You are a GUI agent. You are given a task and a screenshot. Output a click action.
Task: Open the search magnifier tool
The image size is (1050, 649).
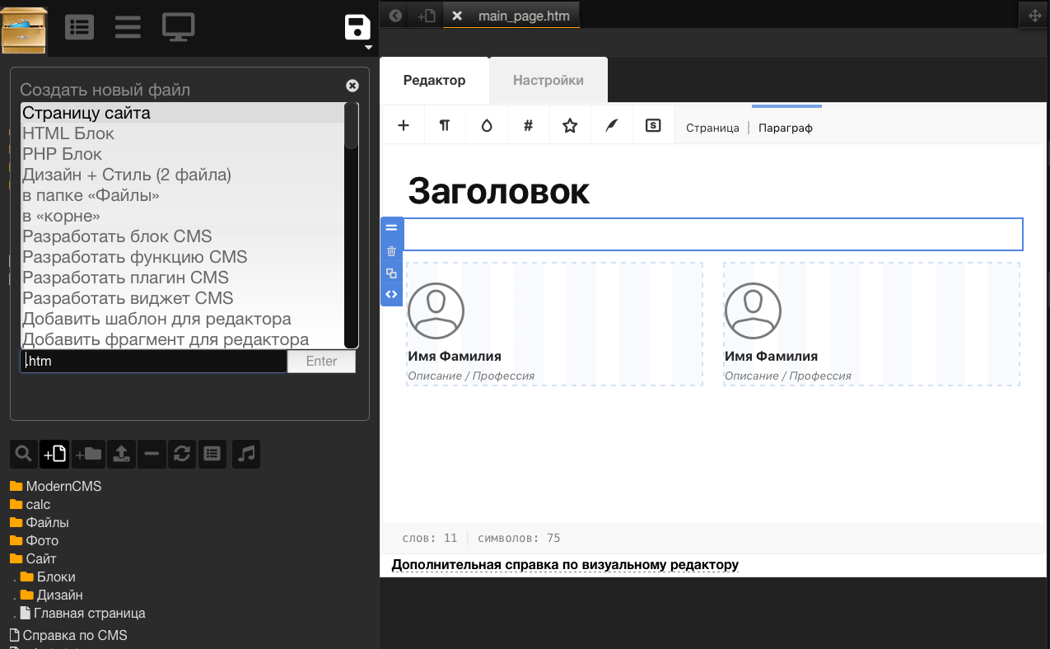pyautogui.click(x=24, y=453)
